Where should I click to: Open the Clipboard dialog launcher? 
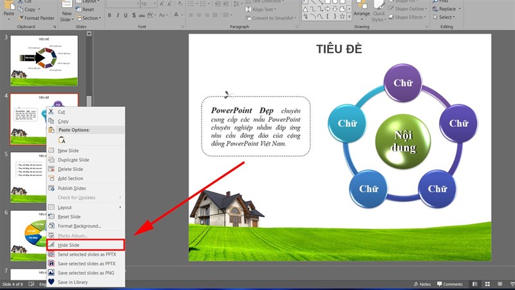pyautogui.click(x=55, y=26)
